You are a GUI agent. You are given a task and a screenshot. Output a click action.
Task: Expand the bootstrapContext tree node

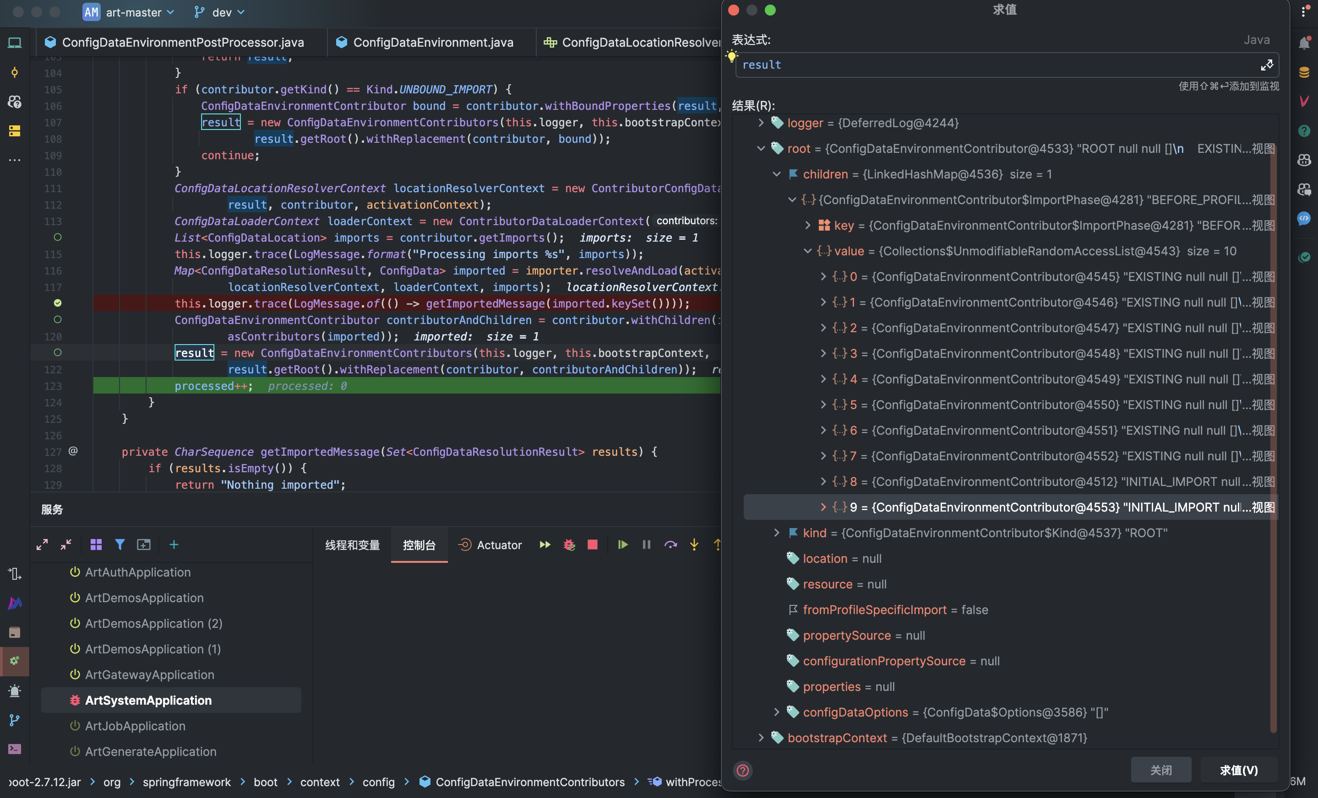(761, 738)
